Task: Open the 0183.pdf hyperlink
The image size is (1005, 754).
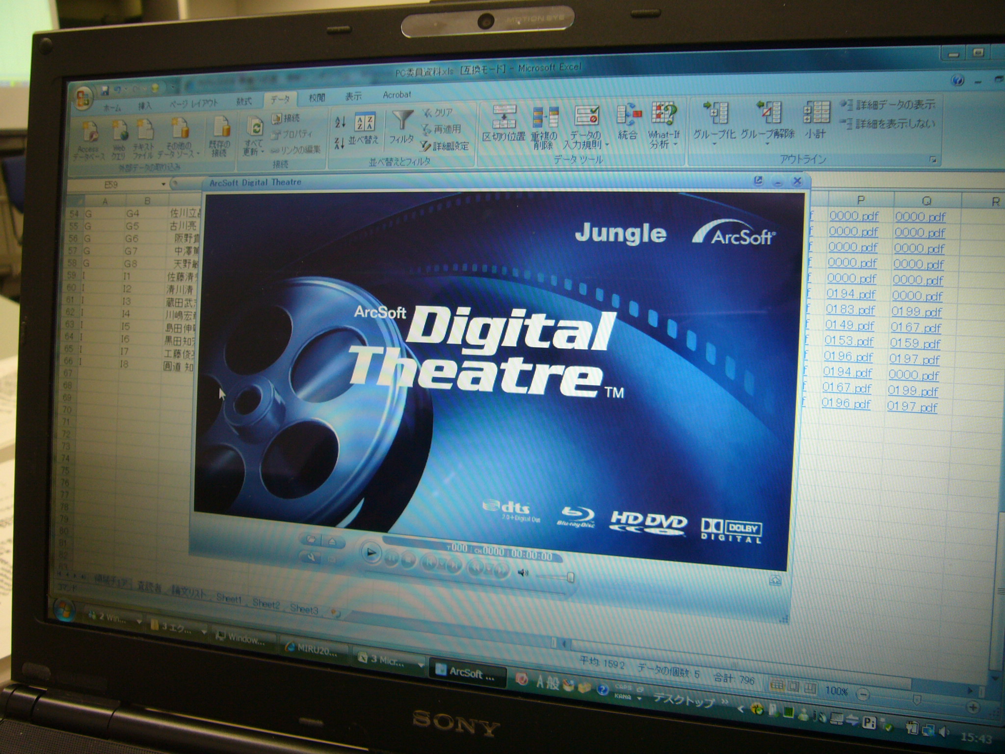Action: click(850, 310)
